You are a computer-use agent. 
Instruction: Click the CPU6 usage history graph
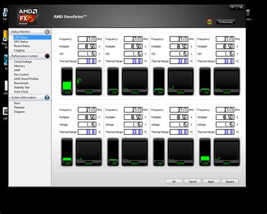point(181,152)
